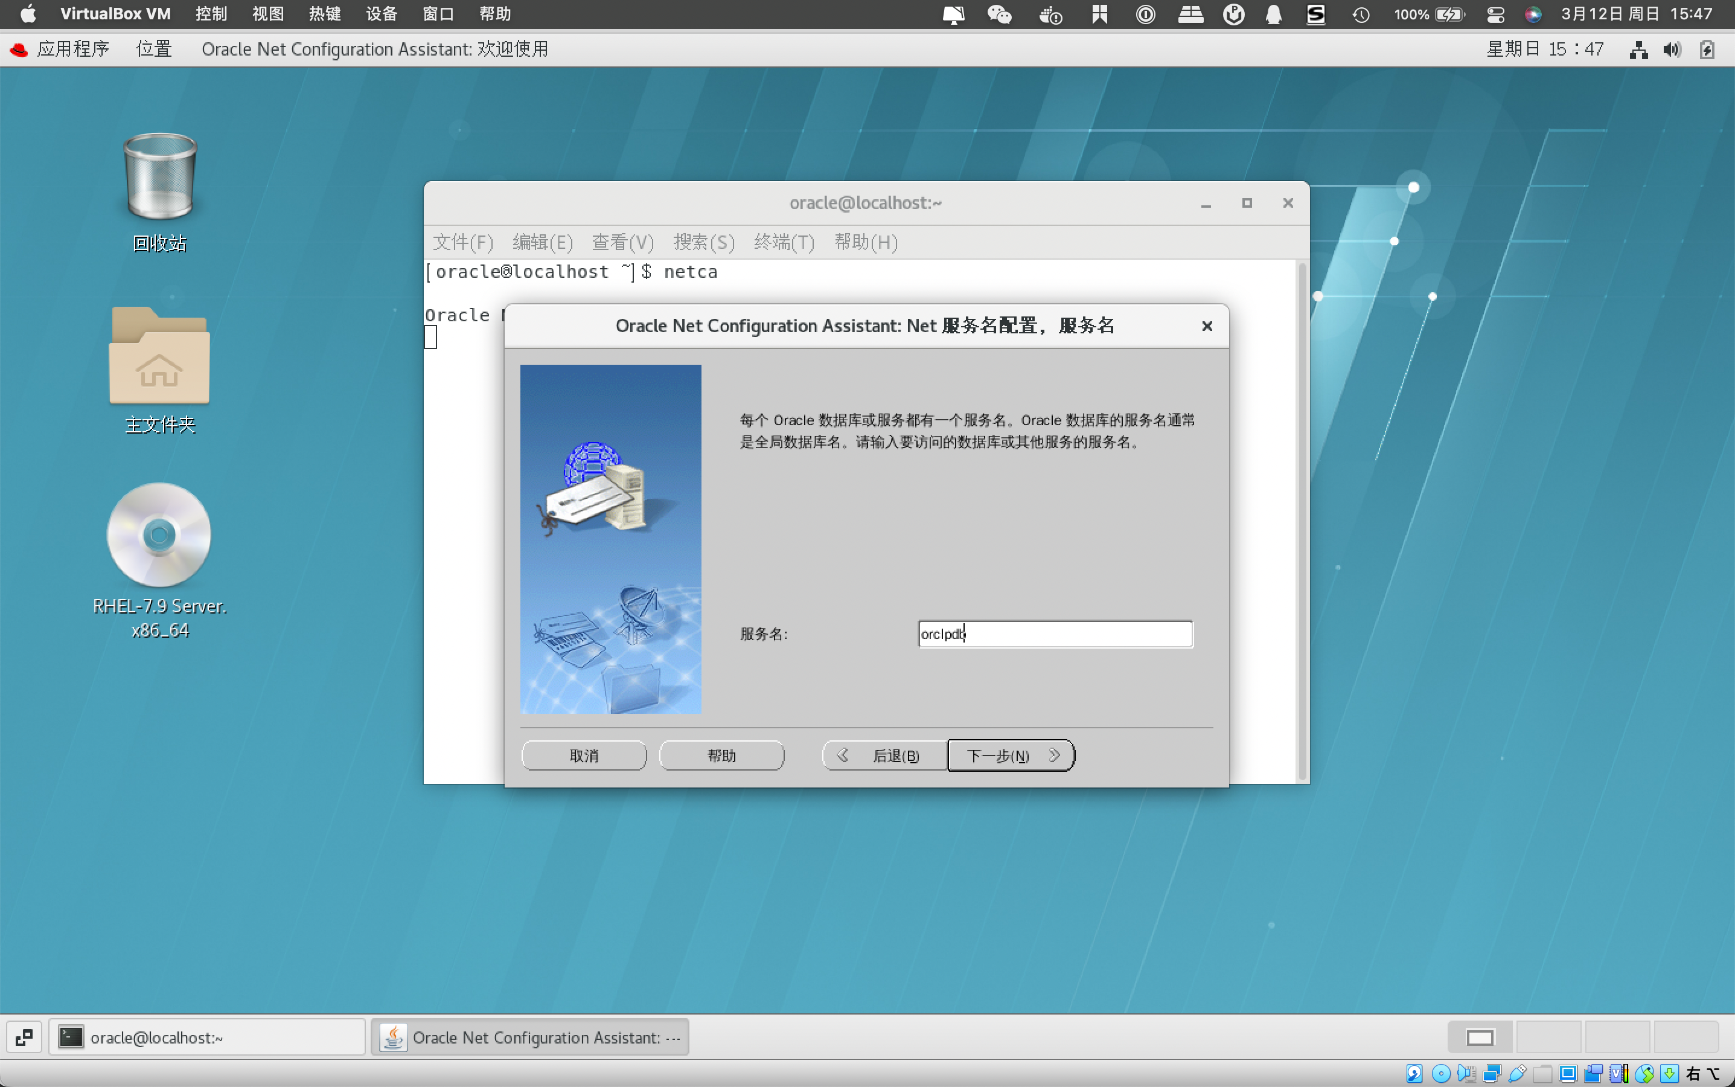Click 下一步(N) next button
1735x1087 pixels.
(1011, 755)
